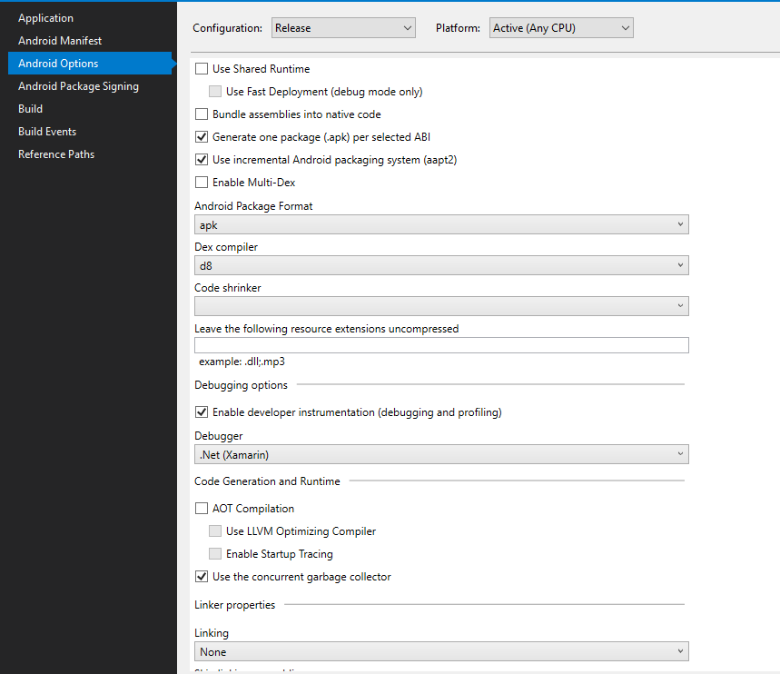The width and height of the screenshot is (780, 674).
Task: Turn on AOT Compilation
Action: click(202, 509)
